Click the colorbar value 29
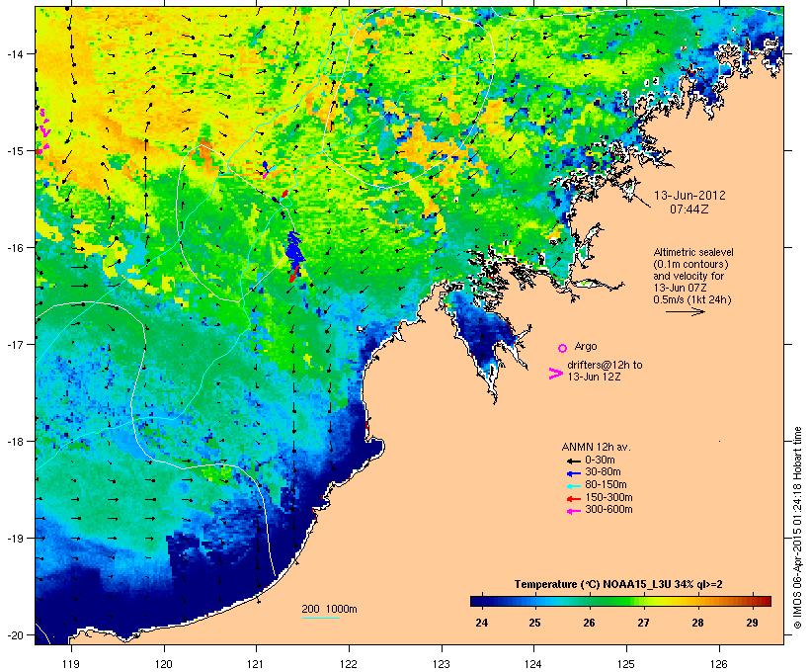Image resolution: width=810 pixels, height=672 pixels. 752,623
